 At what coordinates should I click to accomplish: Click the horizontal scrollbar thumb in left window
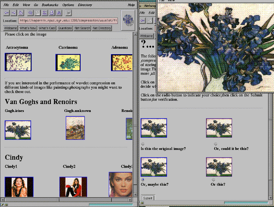[x=58, y=200]
